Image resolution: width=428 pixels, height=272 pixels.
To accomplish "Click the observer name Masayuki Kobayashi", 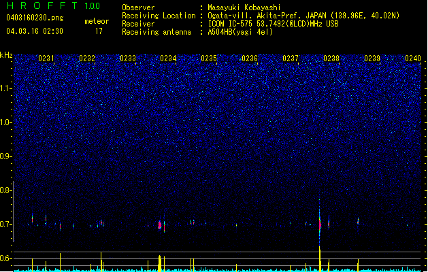I will pyautogui.click(x=244, y=7).
